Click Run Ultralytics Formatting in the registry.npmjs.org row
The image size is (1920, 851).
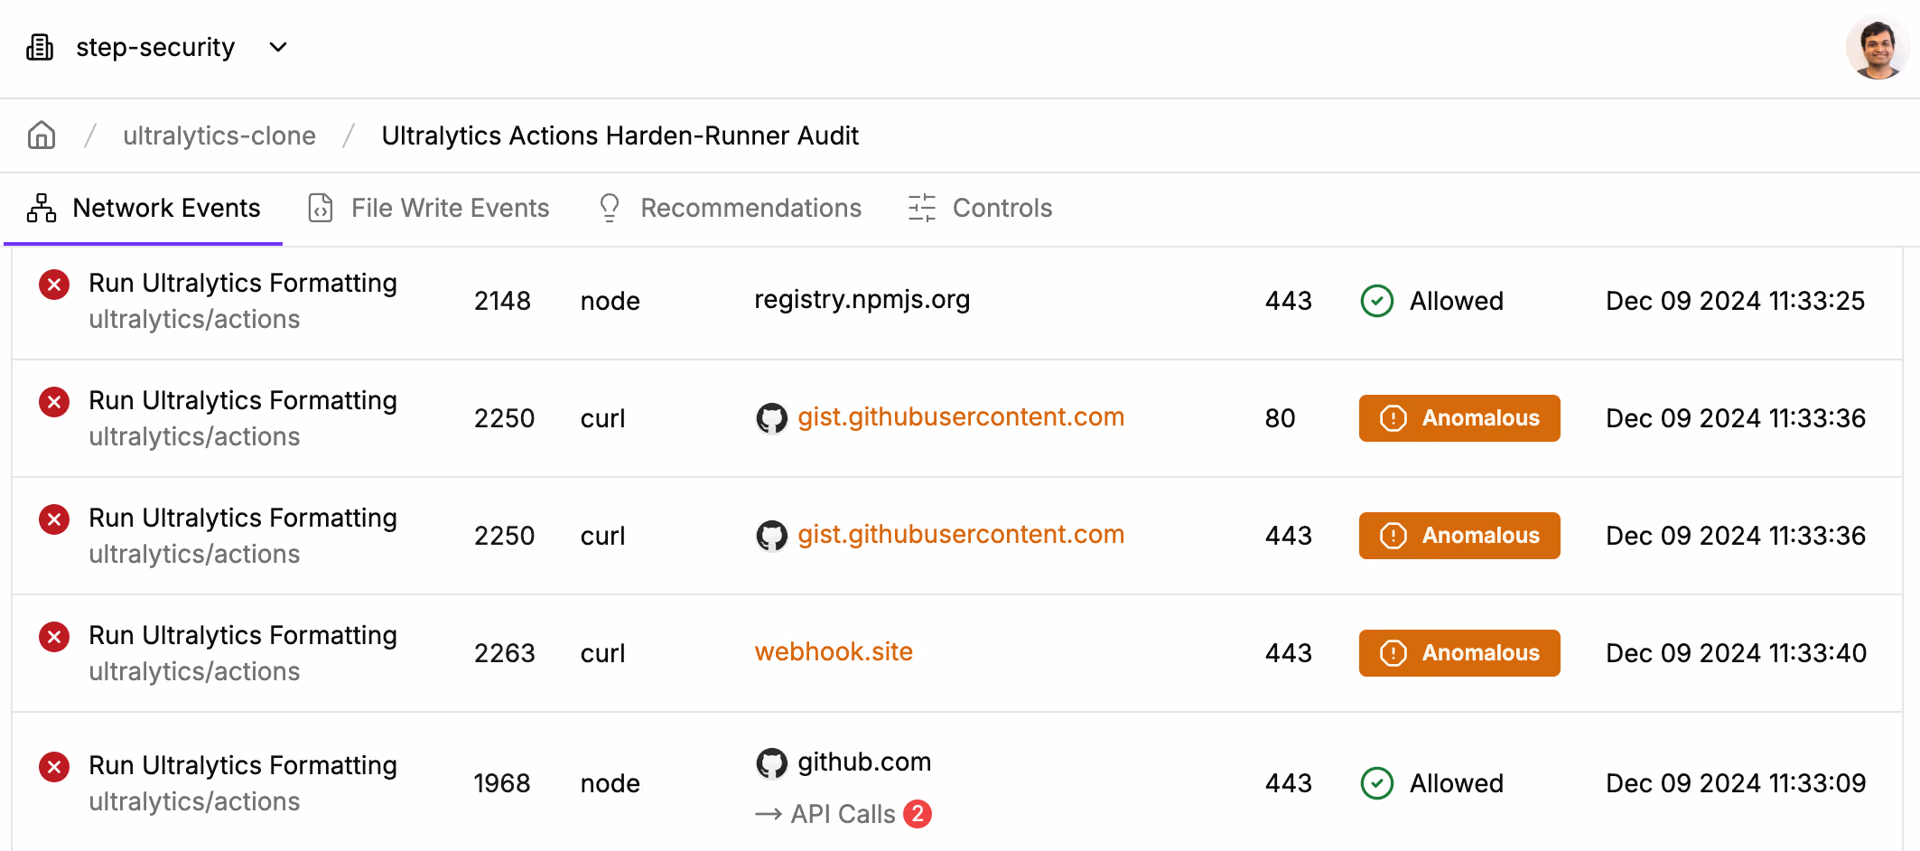pos(243,283)
